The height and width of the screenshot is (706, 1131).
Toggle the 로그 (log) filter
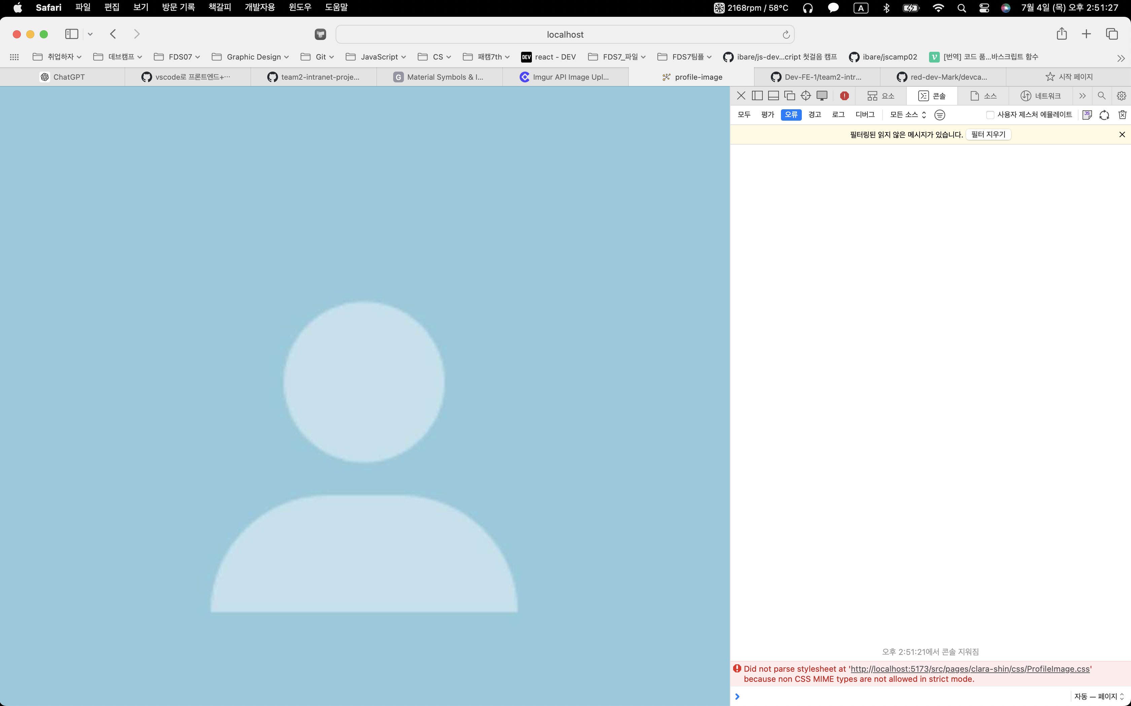(x=838, y=115)
